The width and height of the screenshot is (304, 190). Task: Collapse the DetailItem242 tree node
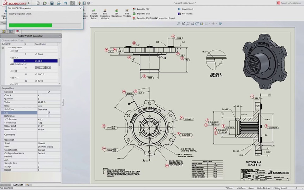click(x=10, y=64)
